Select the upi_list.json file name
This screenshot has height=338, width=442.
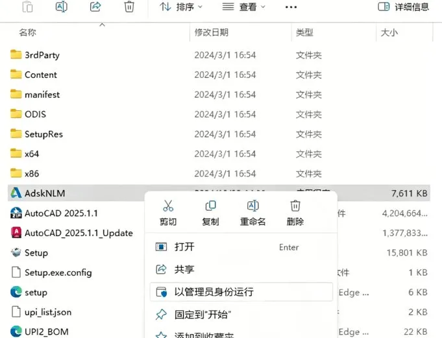point(48,312)
